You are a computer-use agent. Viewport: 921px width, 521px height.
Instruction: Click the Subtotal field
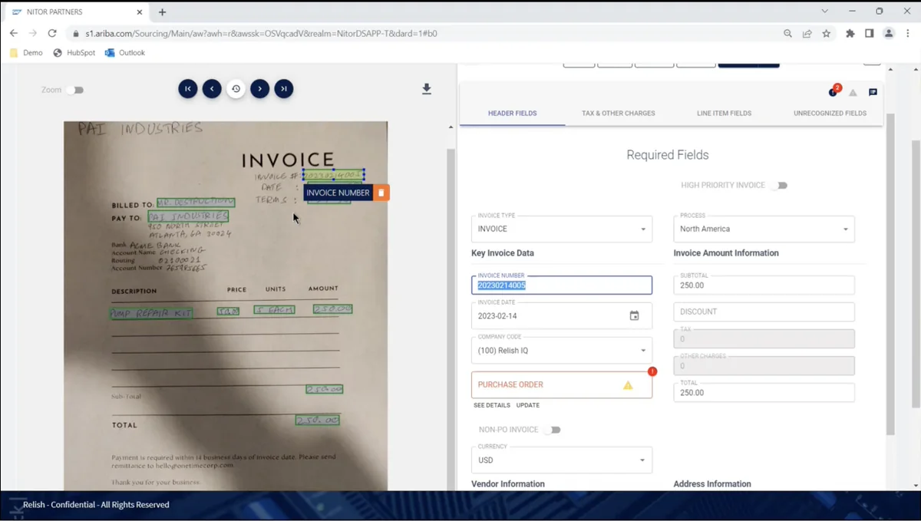coord(764,285)
